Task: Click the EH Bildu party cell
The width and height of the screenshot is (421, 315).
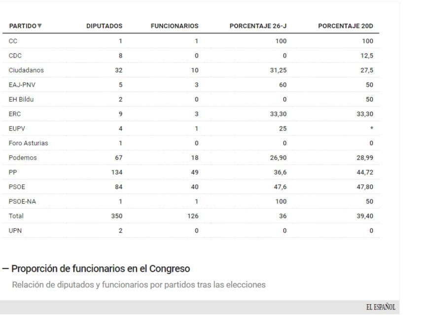Action: coord(21,99)
